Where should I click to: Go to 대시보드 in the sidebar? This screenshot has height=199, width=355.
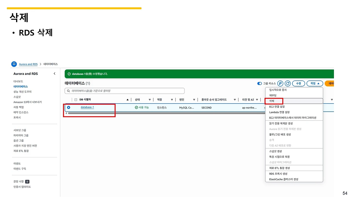(x=18, y=82)
